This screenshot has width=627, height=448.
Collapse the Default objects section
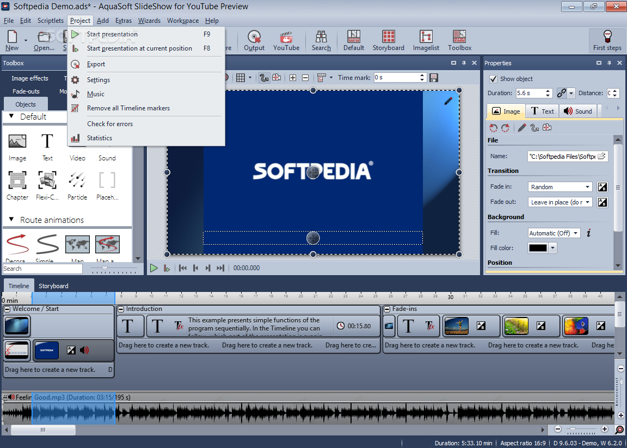(x=11, y=116)
